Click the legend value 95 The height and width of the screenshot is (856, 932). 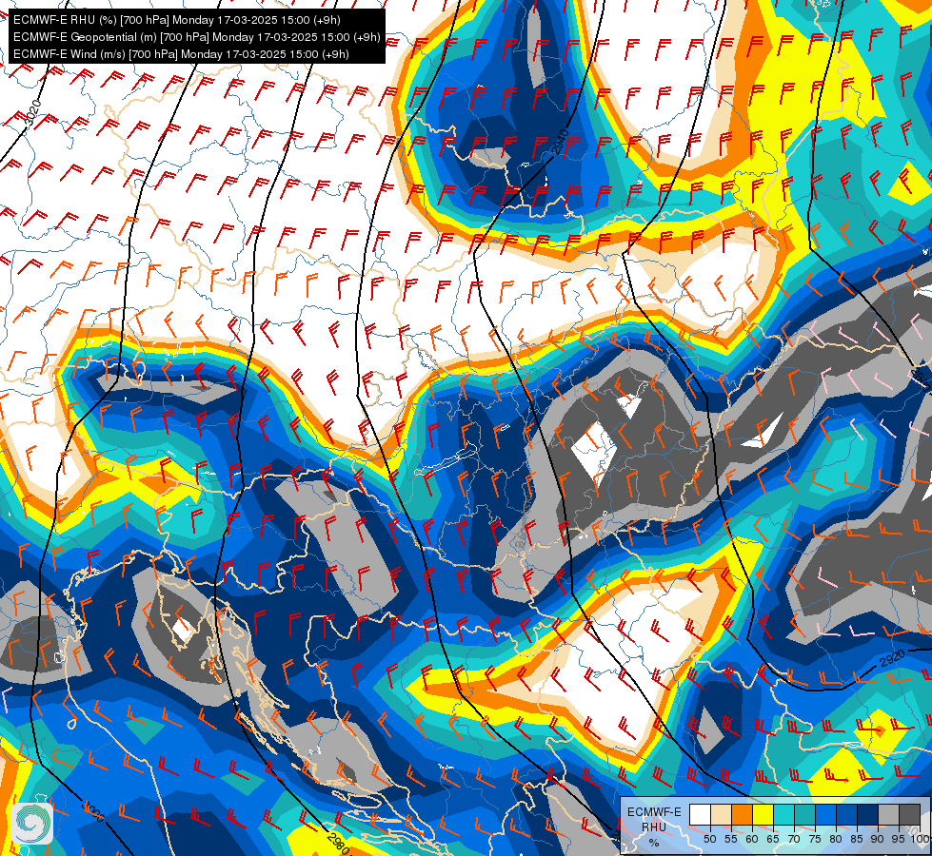click(899, 839)
